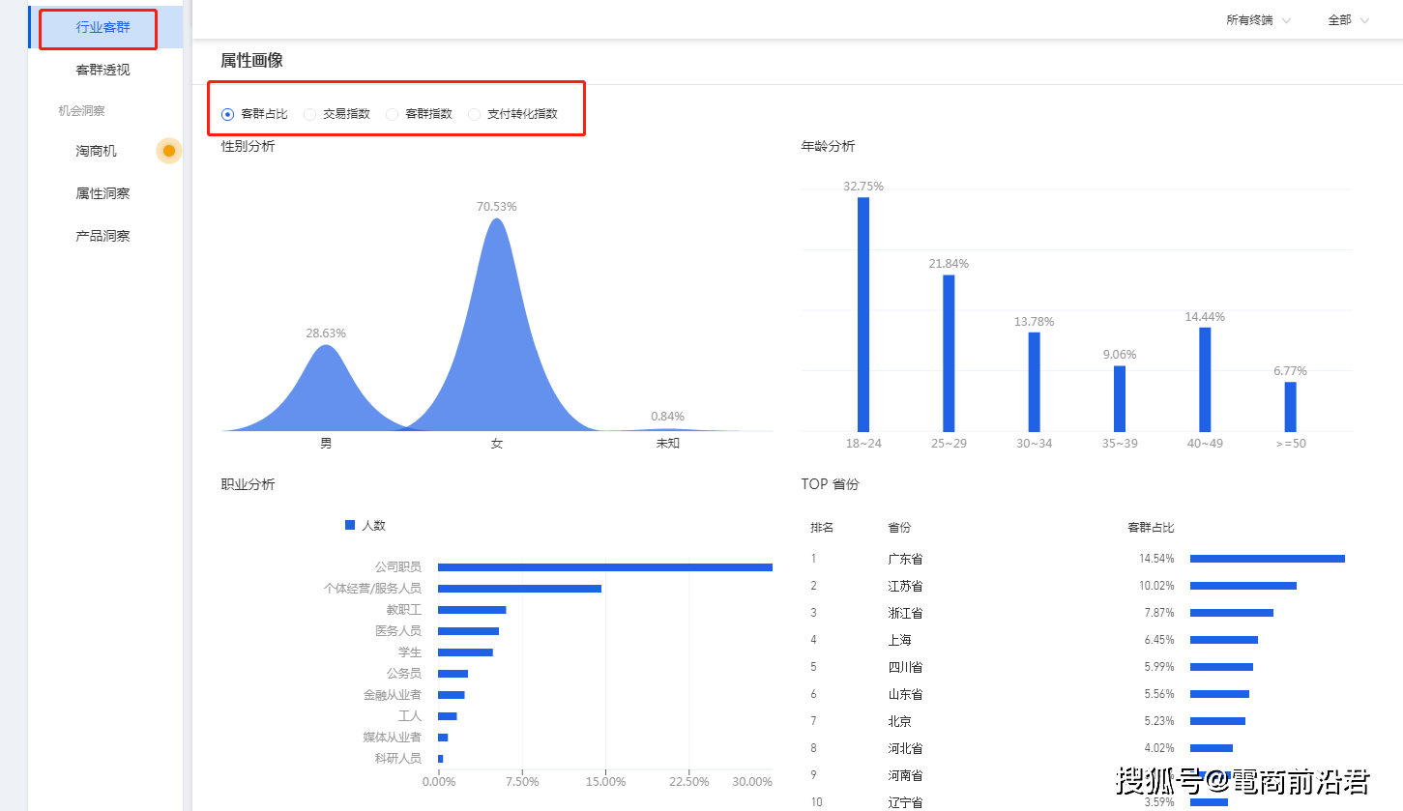This screenshot has width=1403, height=811.
Task: Click the orange dot beside 淘商机
Action: tap(169, 151)
